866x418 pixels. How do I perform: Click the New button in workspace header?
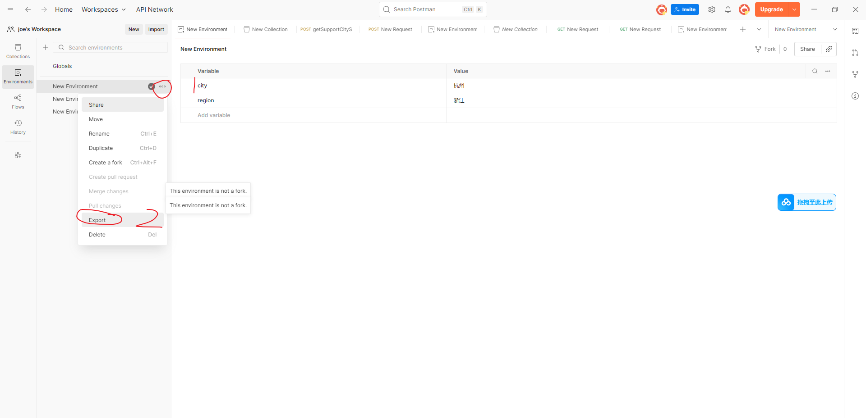(134, 29)
